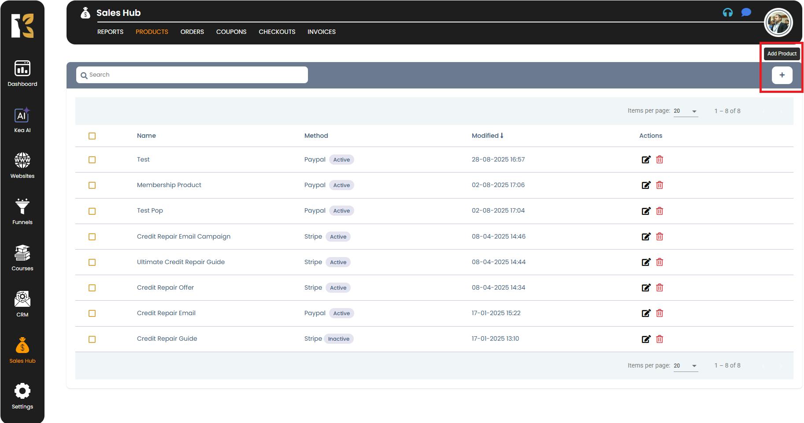Open Kea AI in the sidebar
804x423 pixels.
pyautogui.click(x=22, y=120)
